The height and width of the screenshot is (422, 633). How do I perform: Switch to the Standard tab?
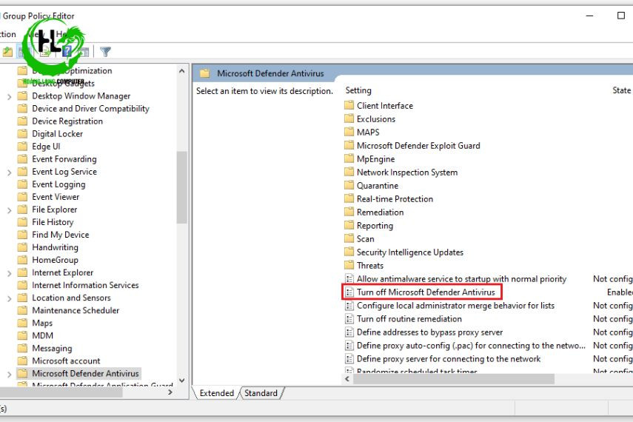pos(261,393)
